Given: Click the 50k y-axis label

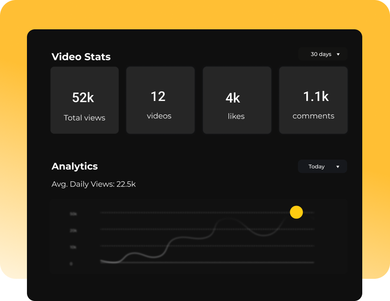Looking at the screenshot, I should point(73,214).
